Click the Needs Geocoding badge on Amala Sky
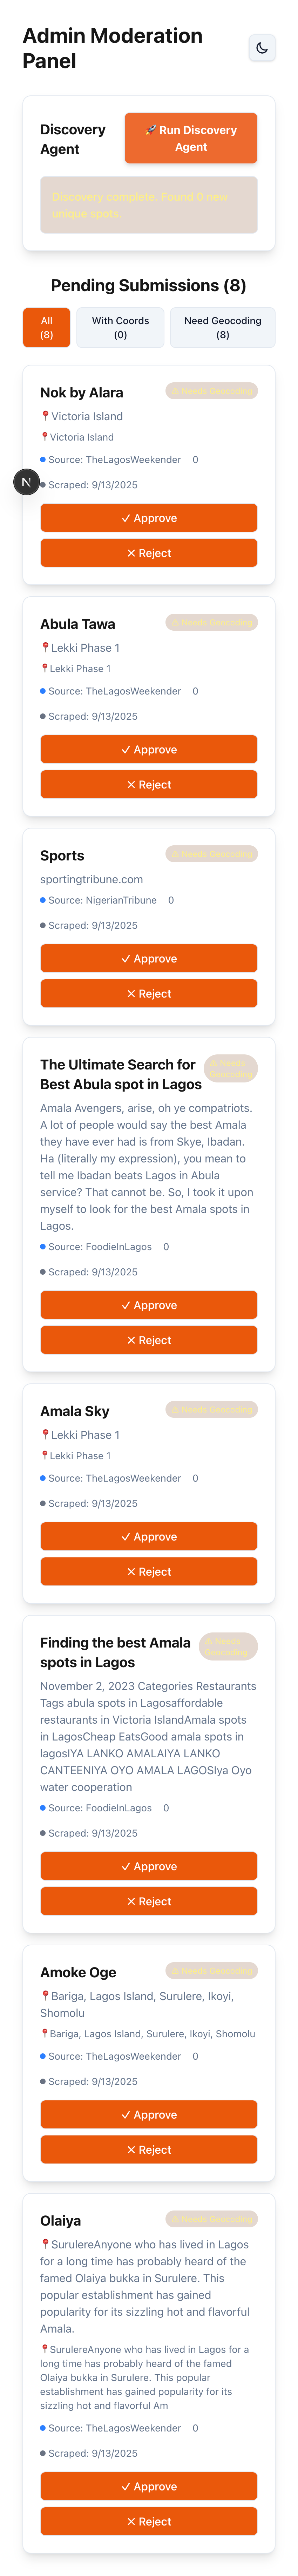 [x=211, y=1409]
